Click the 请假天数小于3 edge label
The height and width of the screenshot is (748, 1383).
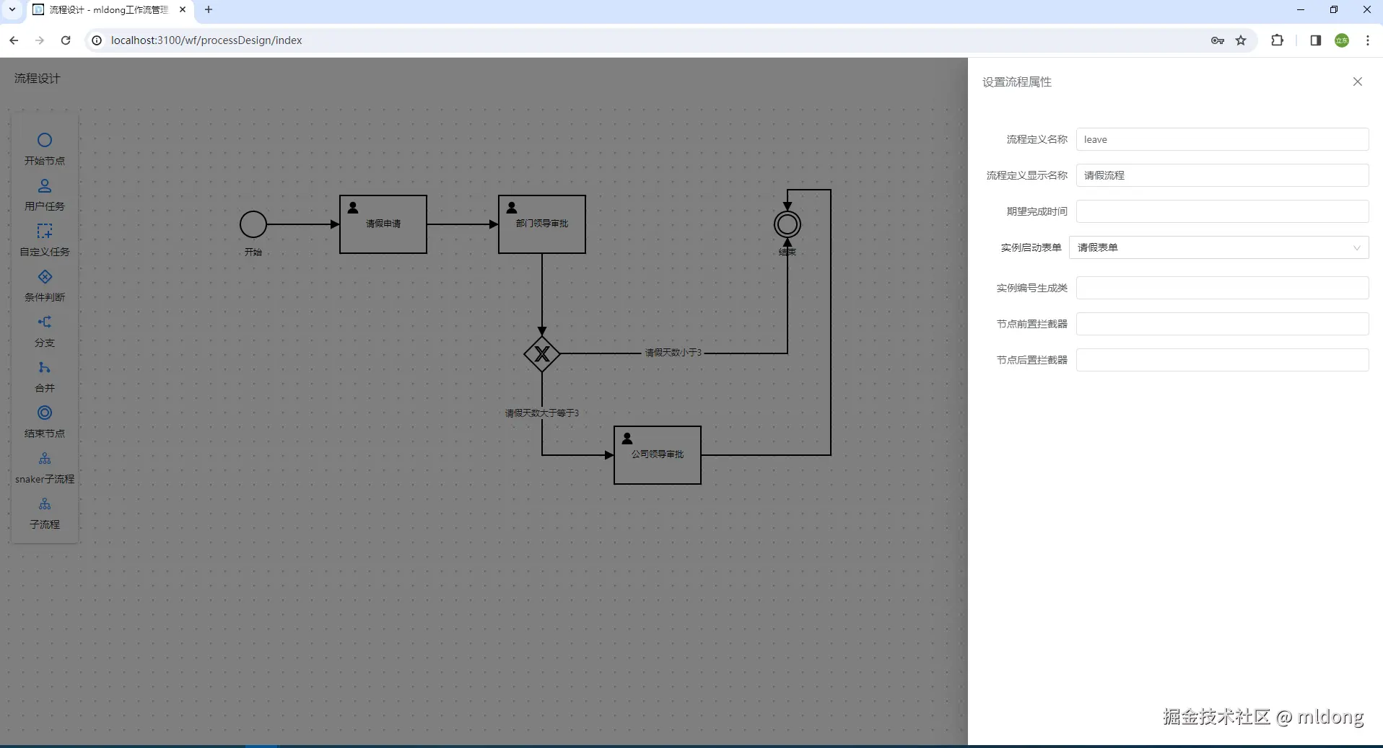[x=673, y=353]
